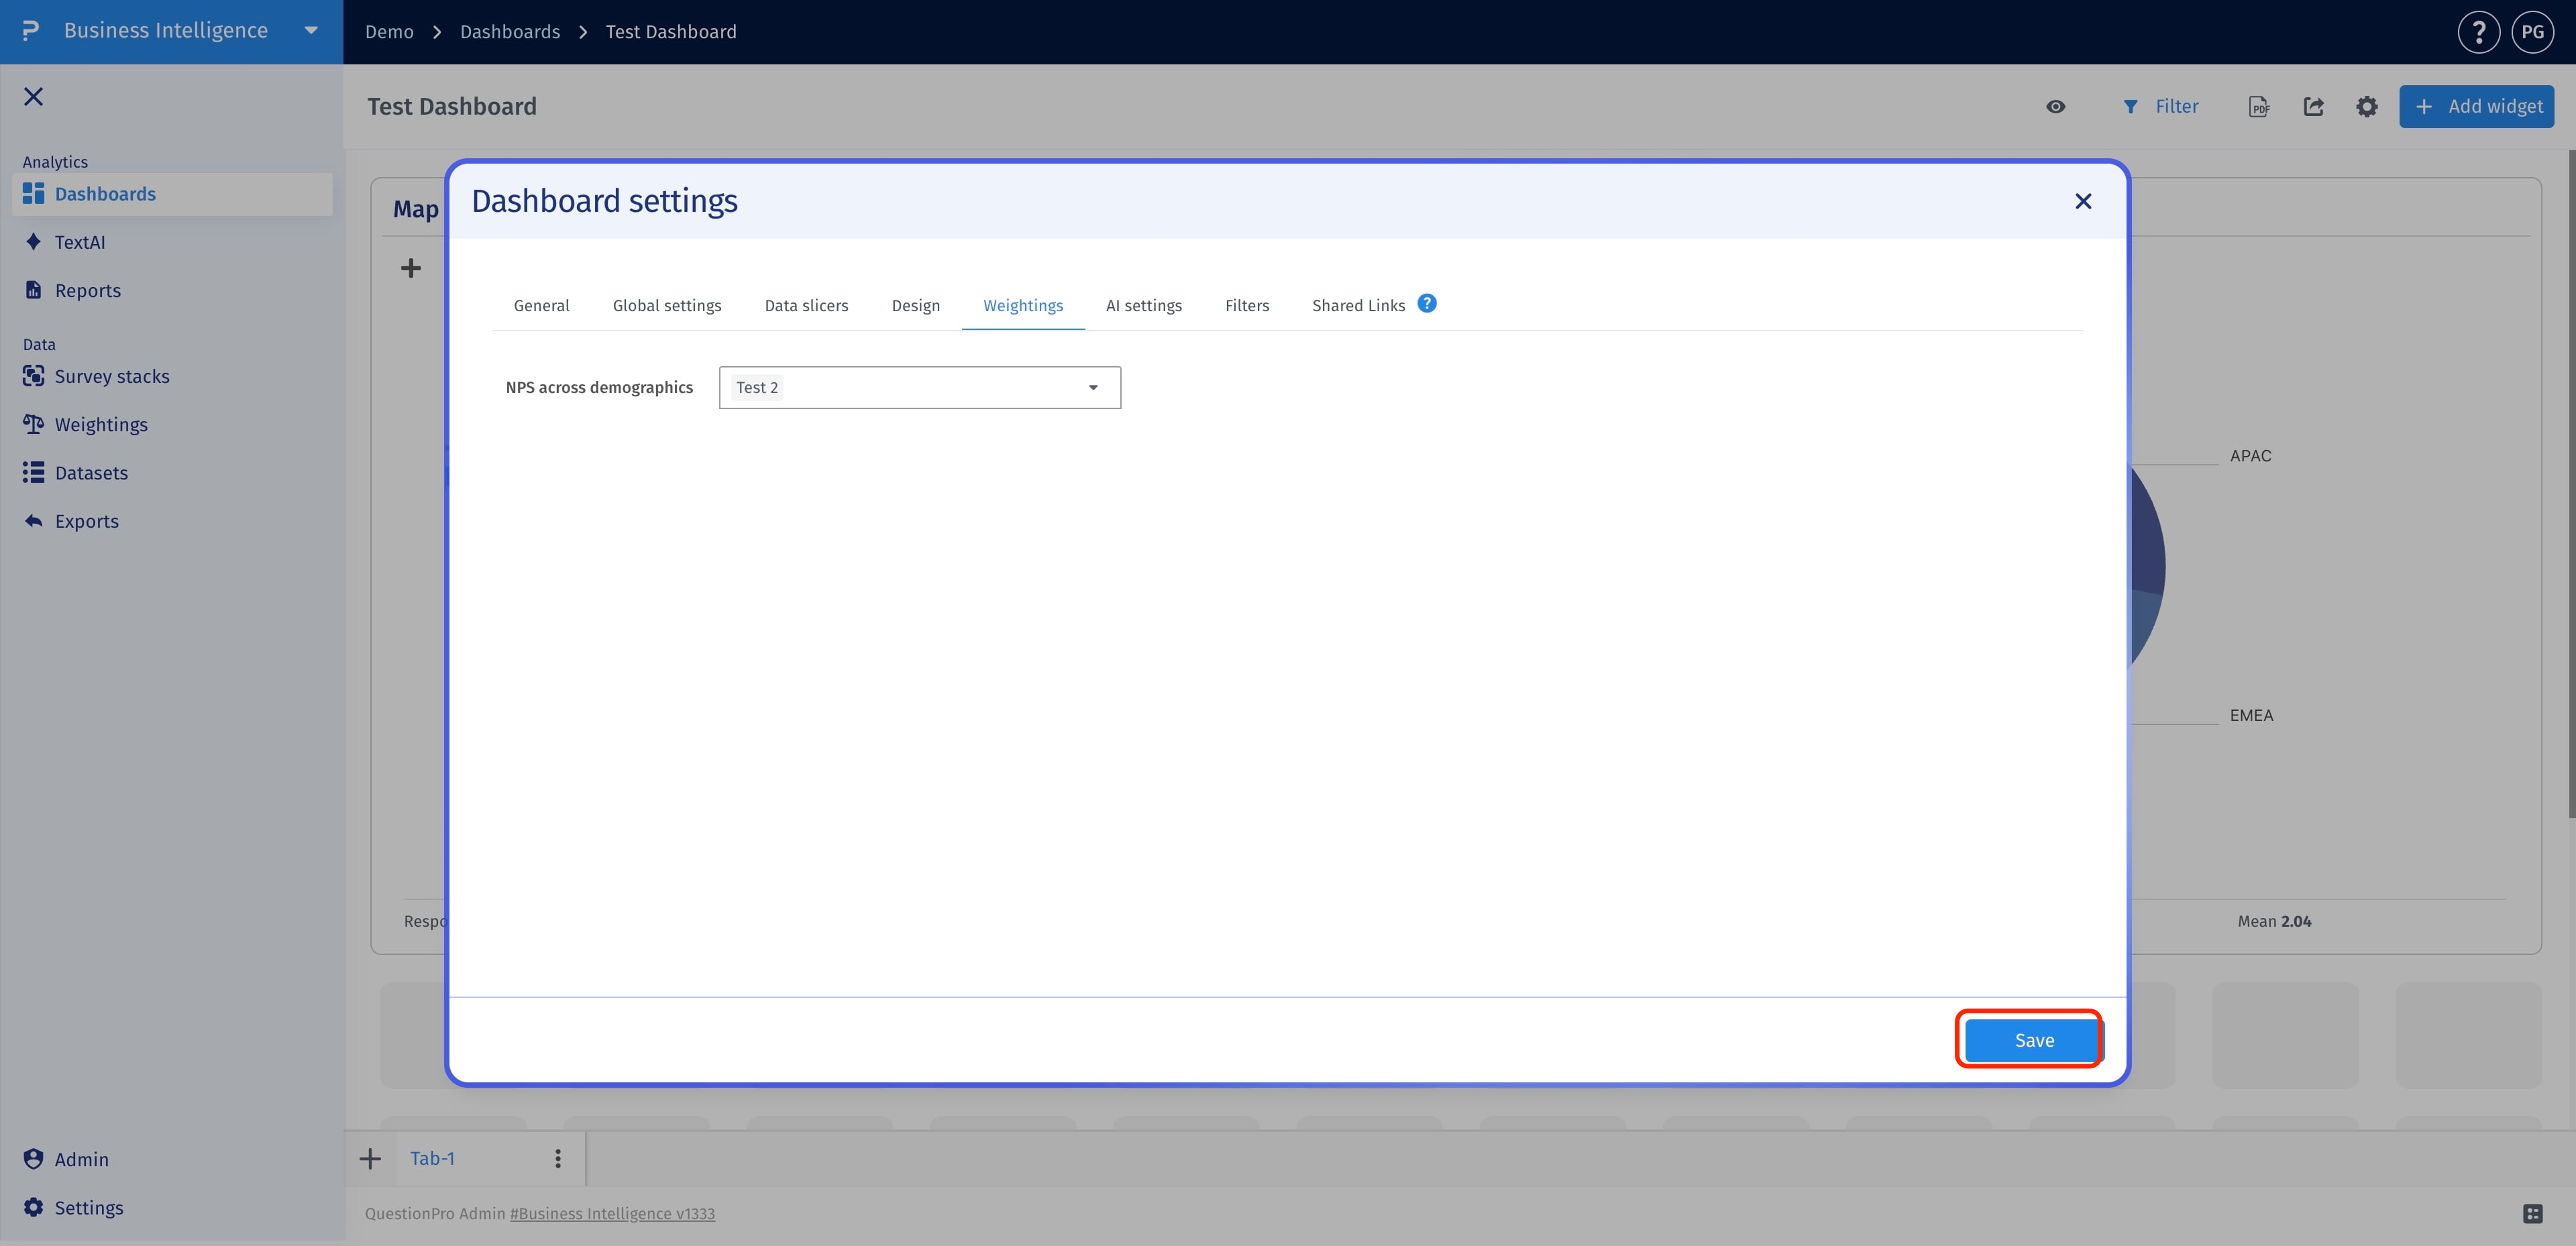Click the QuestionPro logo icon

[x=31, y=31]
